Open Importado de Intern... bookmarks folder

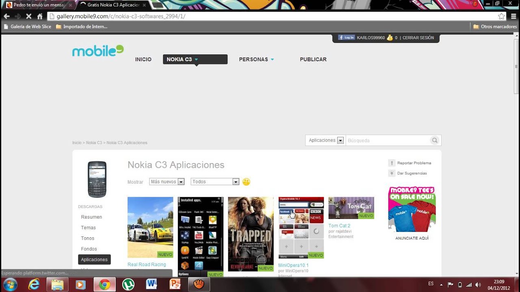pyautogui.click(x=82, y=27)
